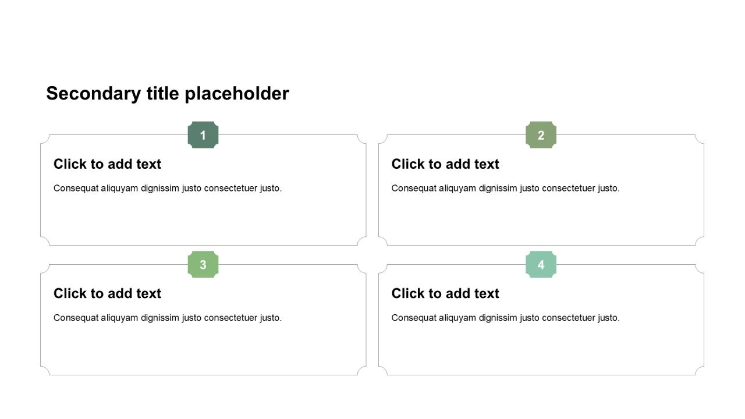Click empty space inside card 4 below its text
This screenshot has width=745, height=419.
click(x=541, y=349)
